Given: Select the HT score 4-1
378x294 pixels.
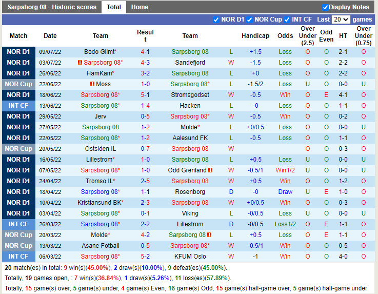Looking at the screenshot, I should 343,95.
